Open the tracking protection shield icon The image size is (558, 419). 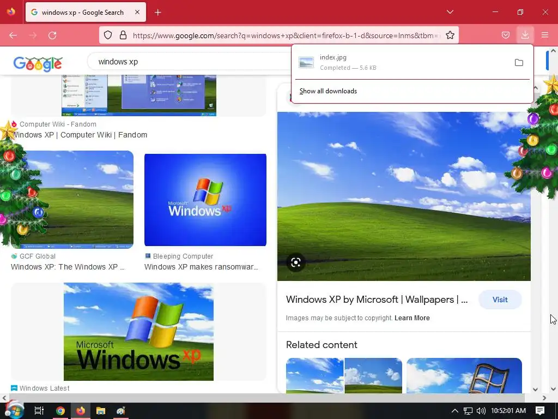[x=108, y=35]
